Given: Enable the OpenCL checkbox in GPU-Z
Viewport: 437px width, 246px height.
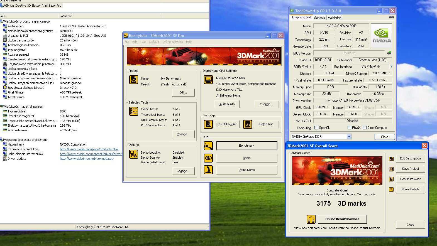Looking at the screenshot, I should (316, 128).
